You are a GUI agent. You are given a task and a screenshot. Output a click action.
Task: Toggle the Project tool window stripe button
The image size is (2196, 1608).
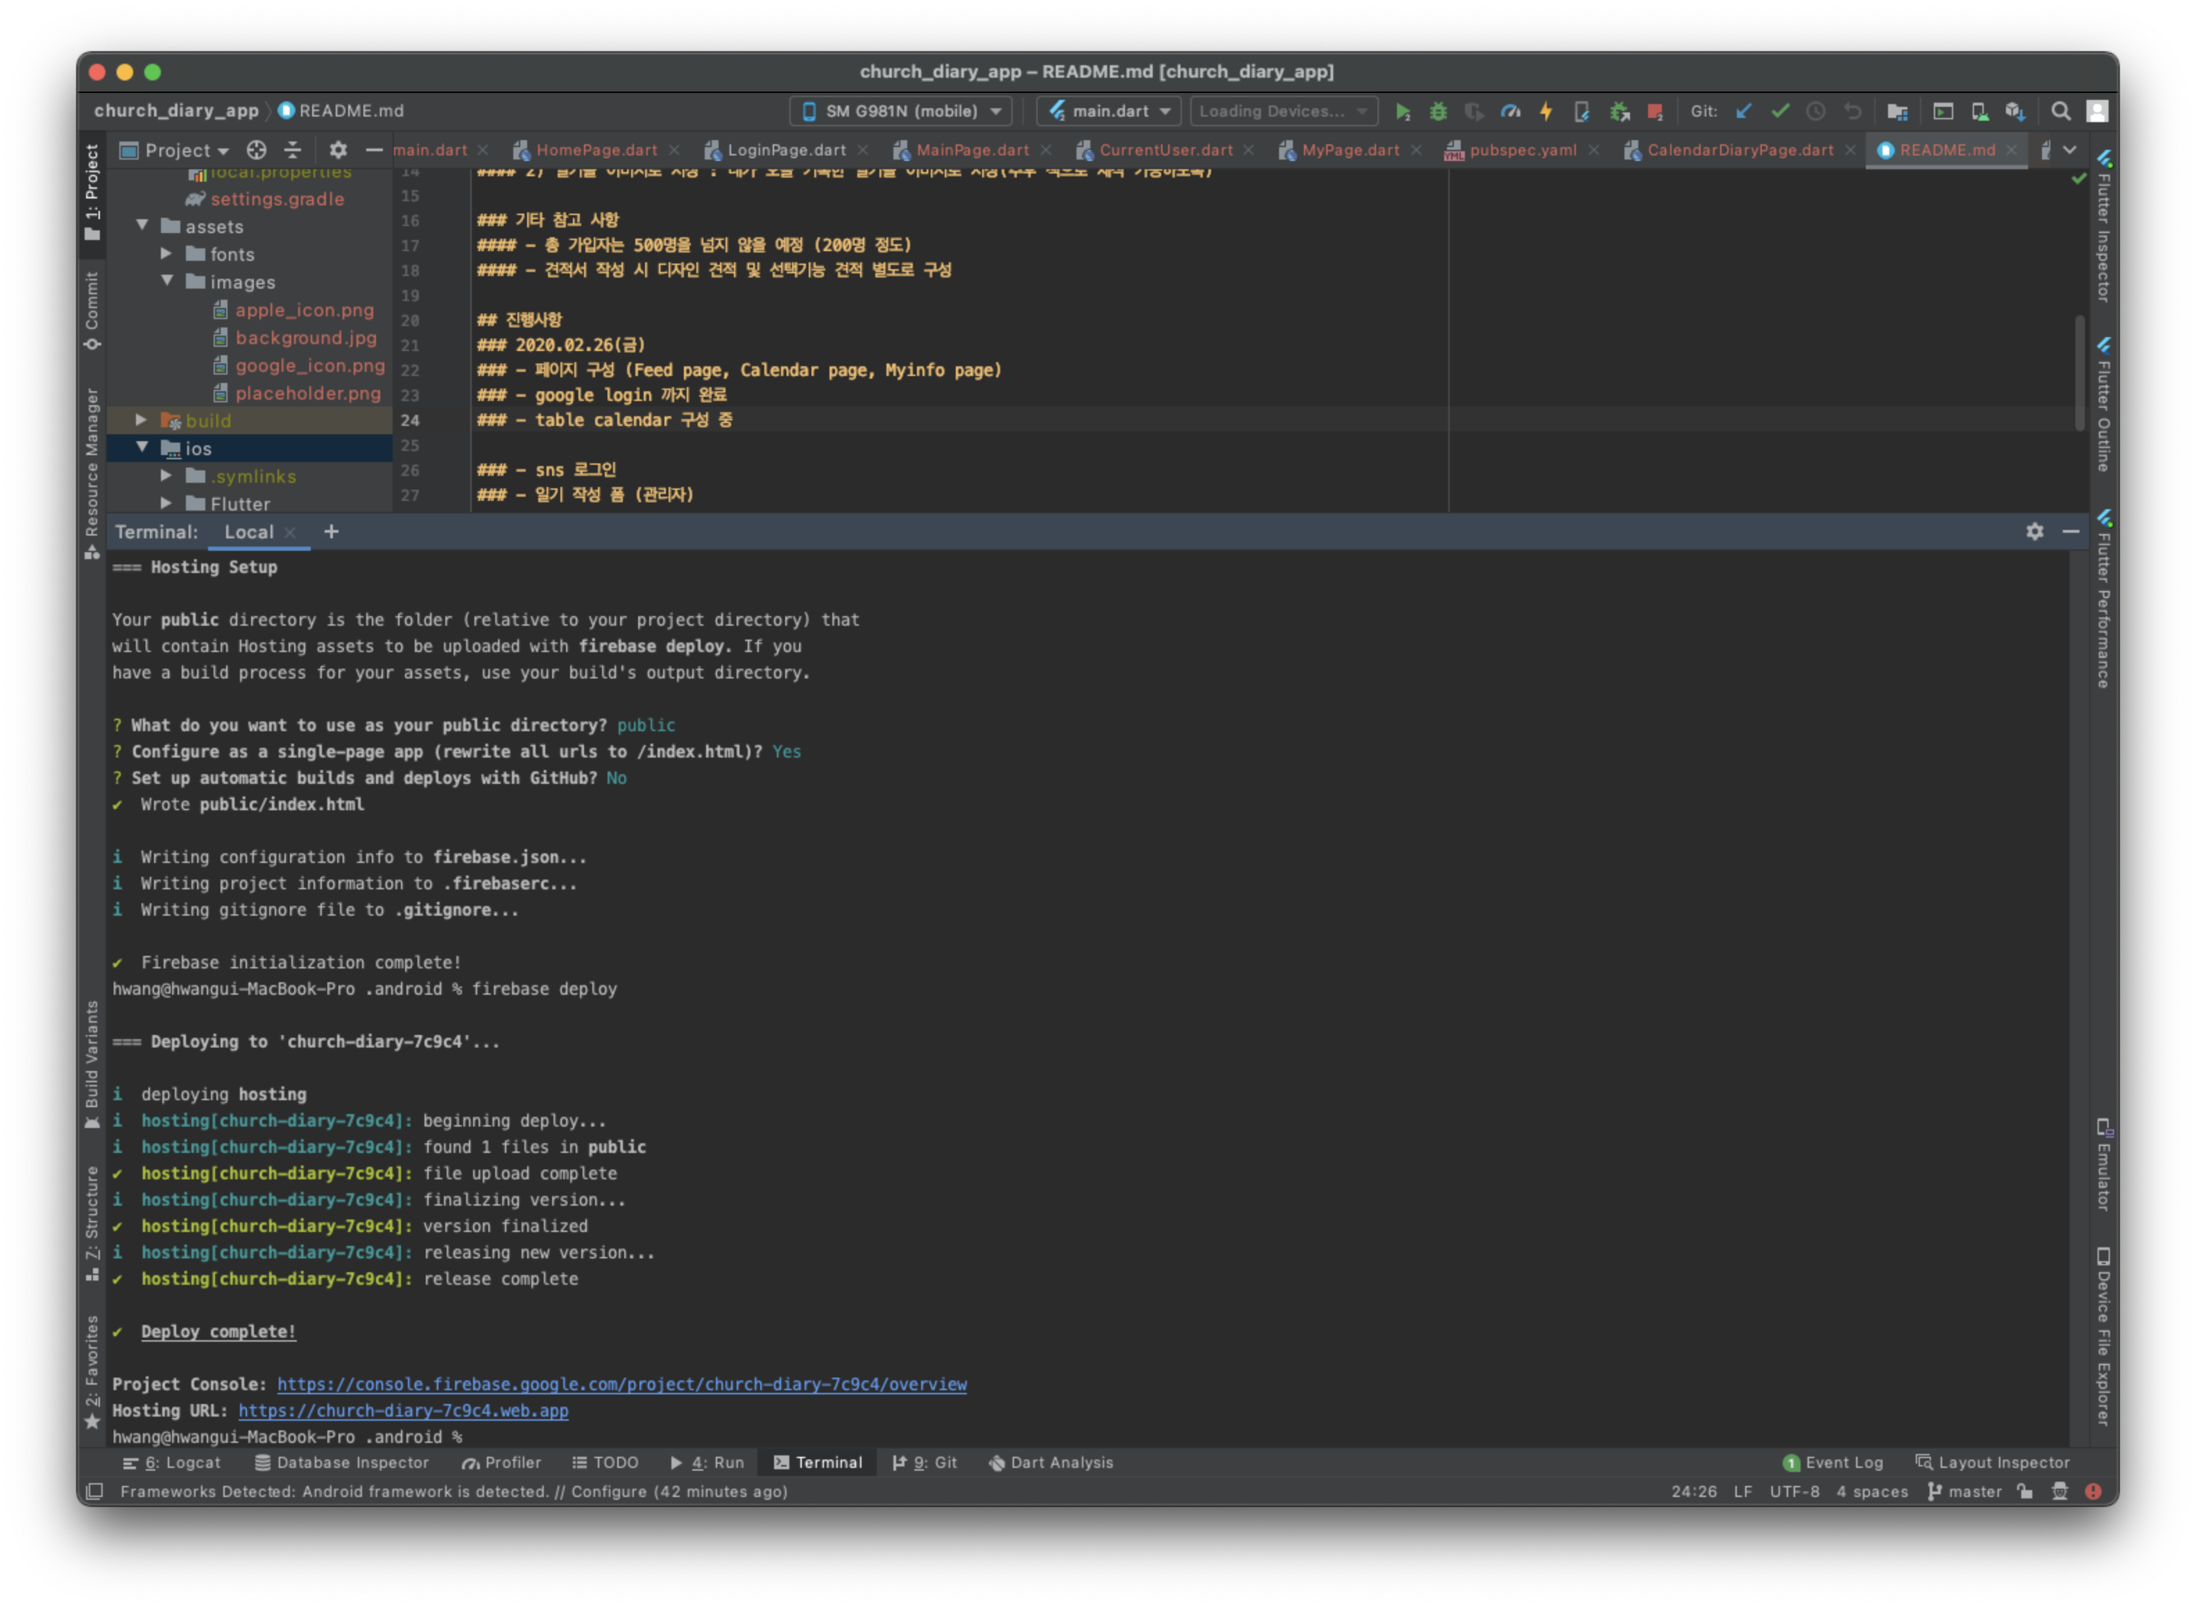click(92, 191)
